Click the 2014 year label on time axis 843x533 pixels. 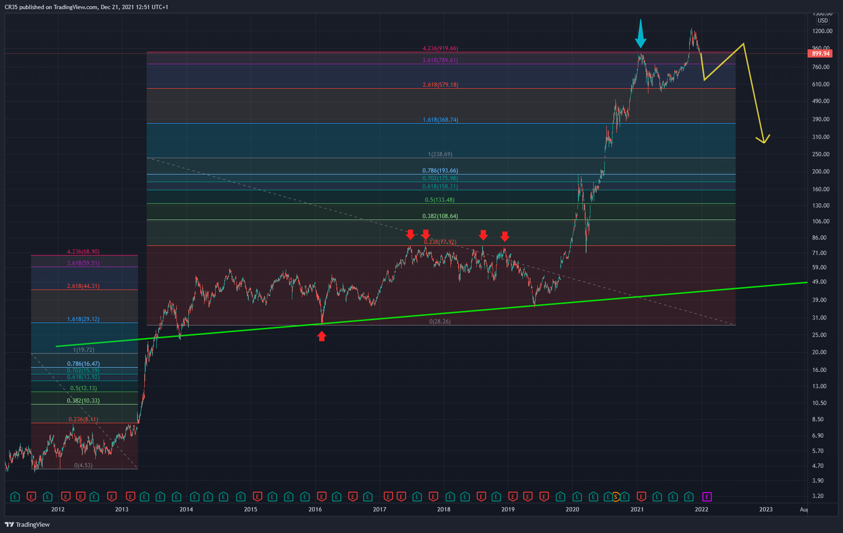click(x=186, y=509)
